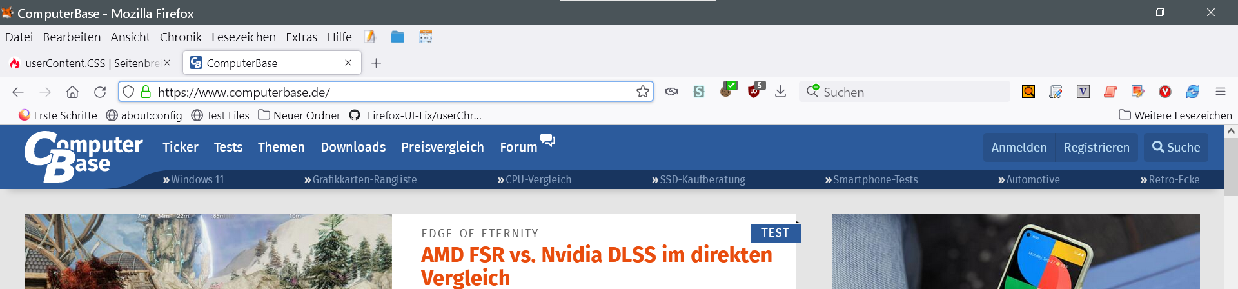
Task: Open the Ansicht menu
Action: coord(130,37)
